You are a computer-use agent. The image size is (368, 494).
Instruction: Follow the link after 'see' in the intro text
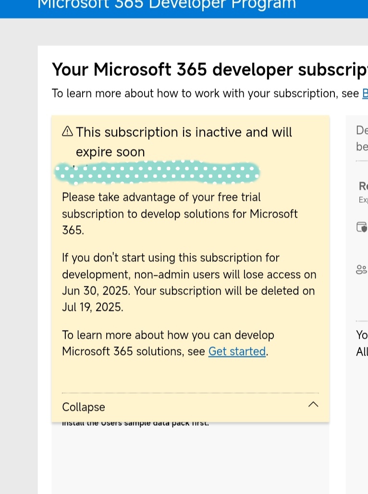(x=365, y=93)
